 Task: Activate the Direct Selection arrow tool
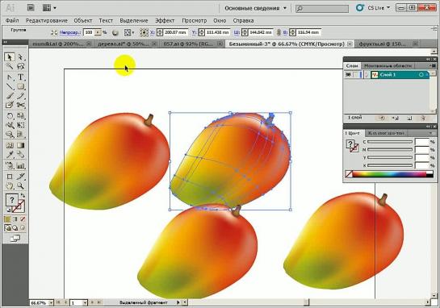click(x=20, y=57)
